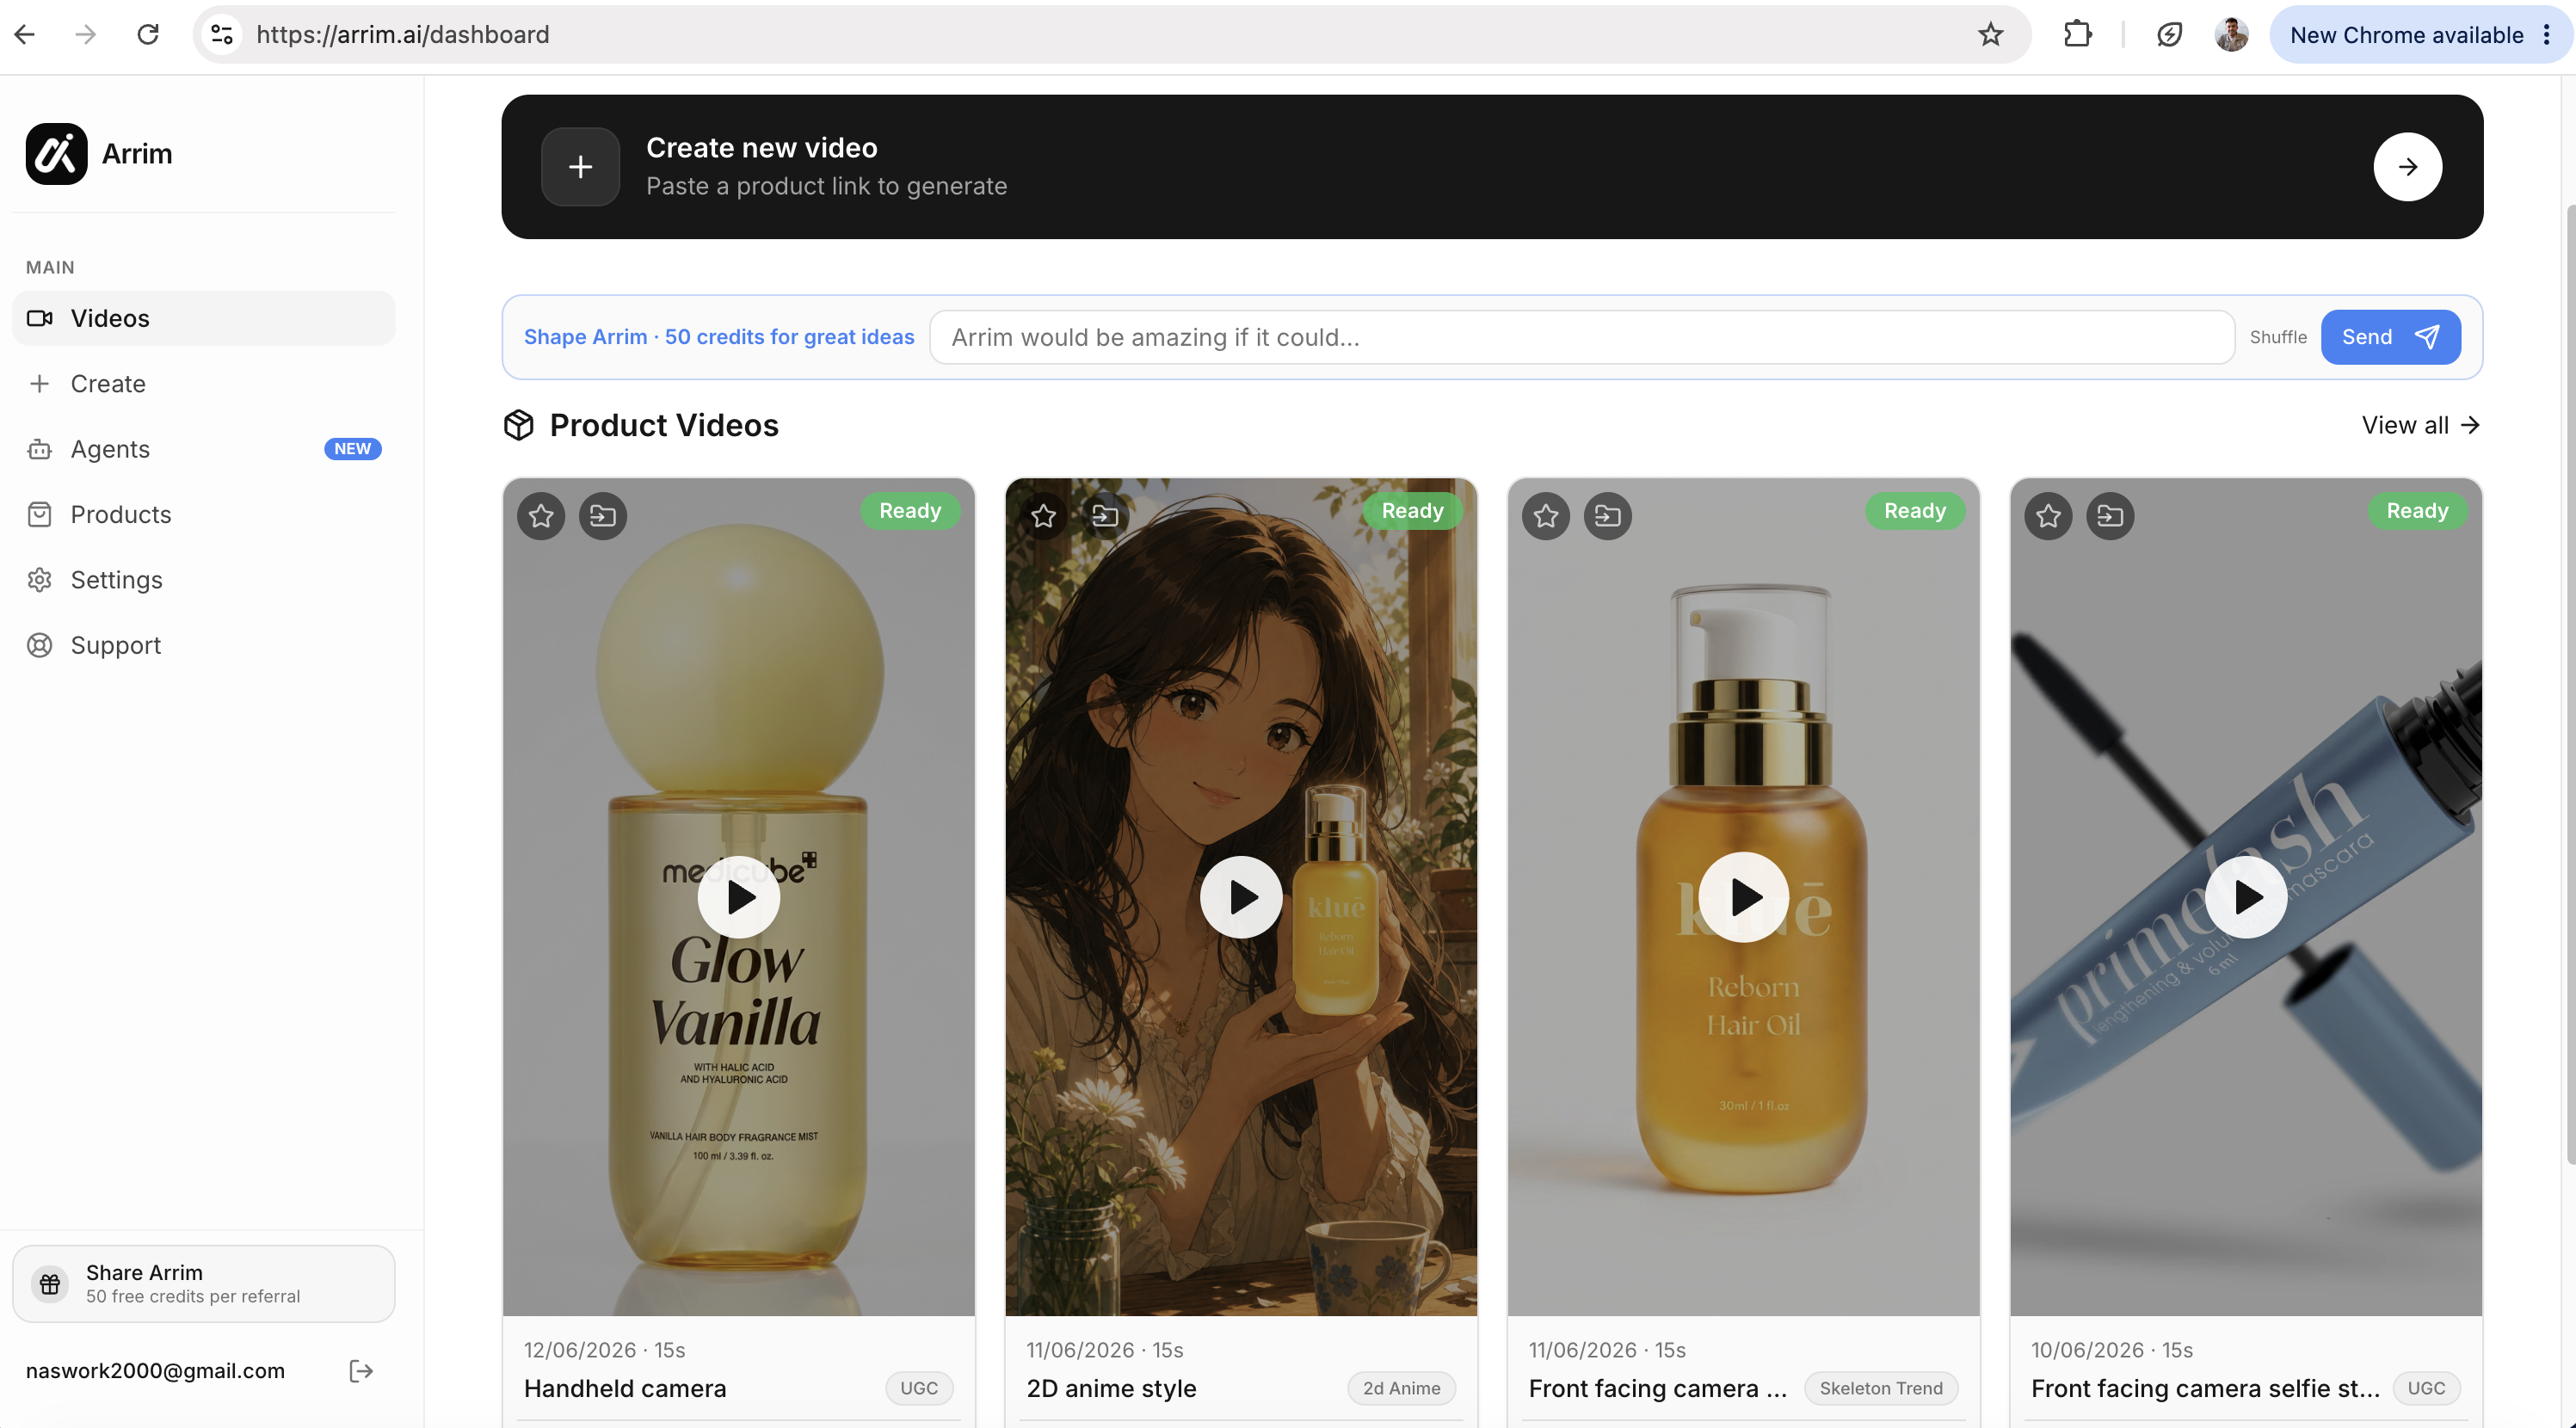The height and width of the screenshot is (1428, 2576).
Task: Open Products in the sidebar
Action: [204, 515]
